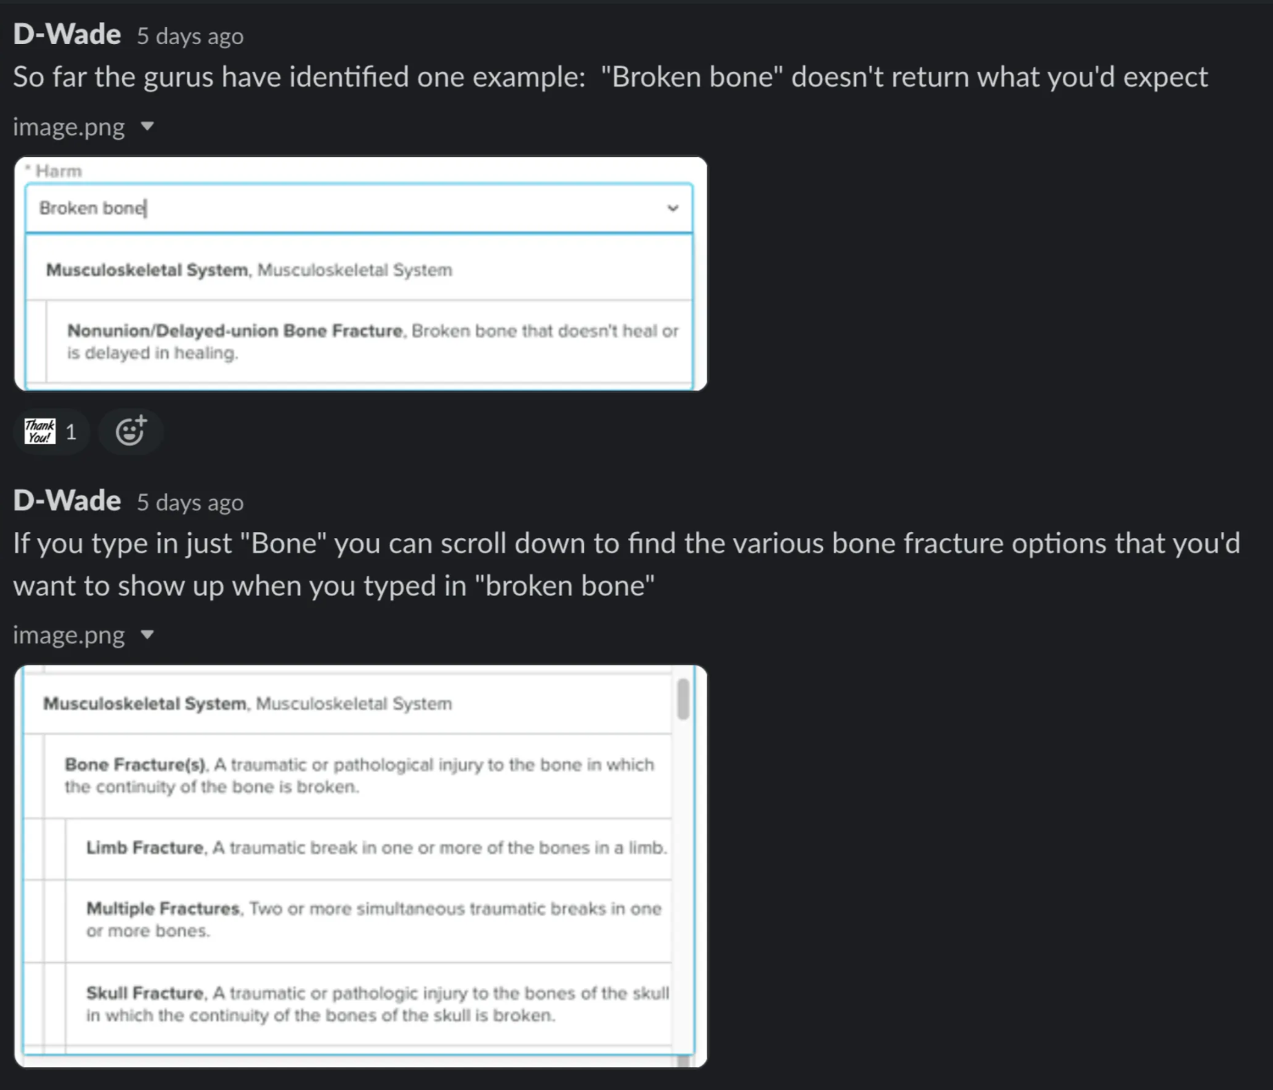
Task: Expand the Harm field dropdown chevron
Action: coord(674,208)
